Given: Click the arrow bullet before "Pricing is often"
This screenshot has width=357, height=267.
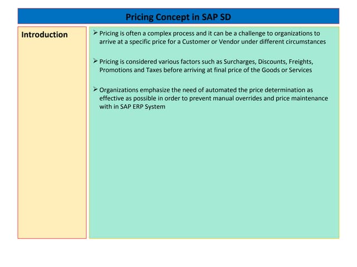Looking at the screenshot, I should (x=95, y=33).
